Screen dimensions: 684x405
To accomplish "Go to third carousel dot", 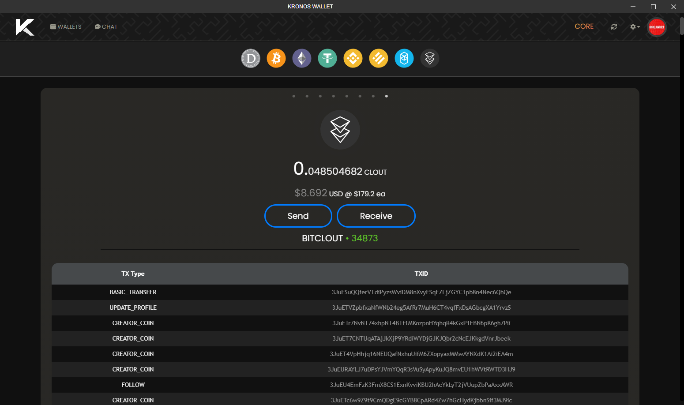I will coord(320,96).
